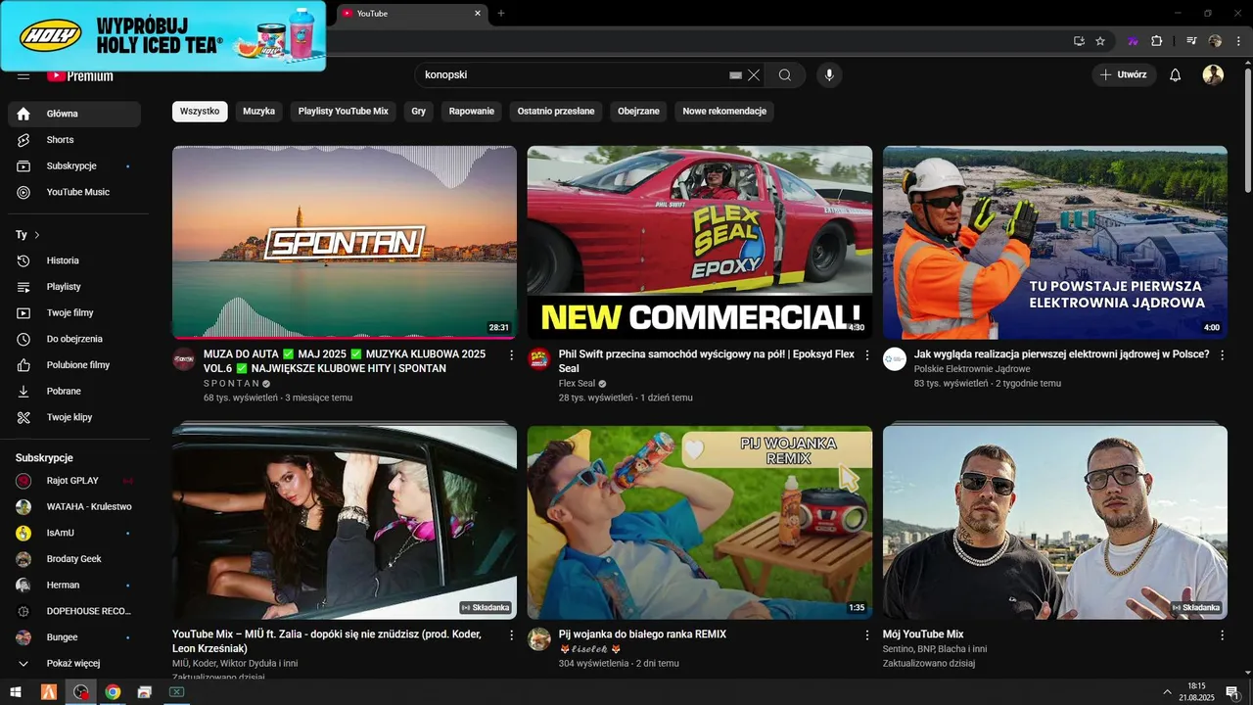
Task: Open the Chrome three-dot menu
Action: point(1238,41)
